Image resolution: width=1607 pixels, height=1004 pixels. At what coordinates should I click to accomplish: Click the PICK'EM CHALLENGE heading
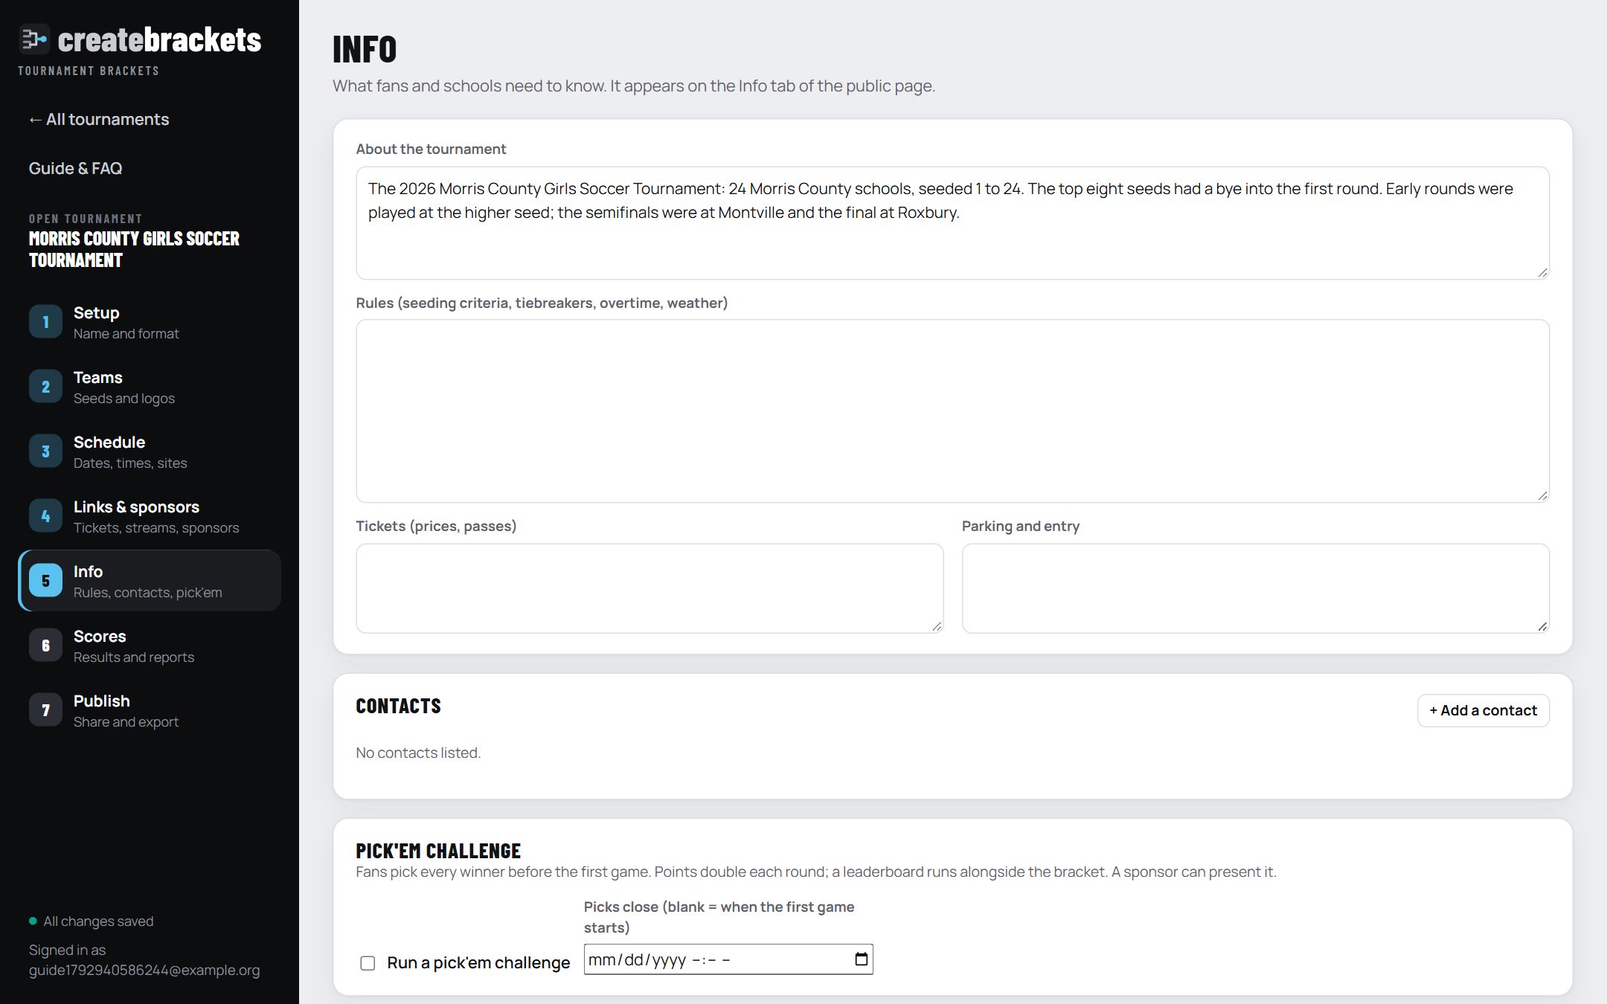tap(438, 850)
